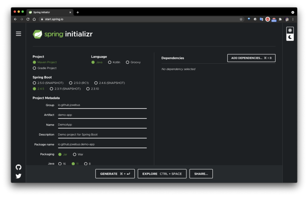The width and height of the screenshot is (308, 197).
Task: Switch to light theme sun icon
Action: click(x=290, y=30)
